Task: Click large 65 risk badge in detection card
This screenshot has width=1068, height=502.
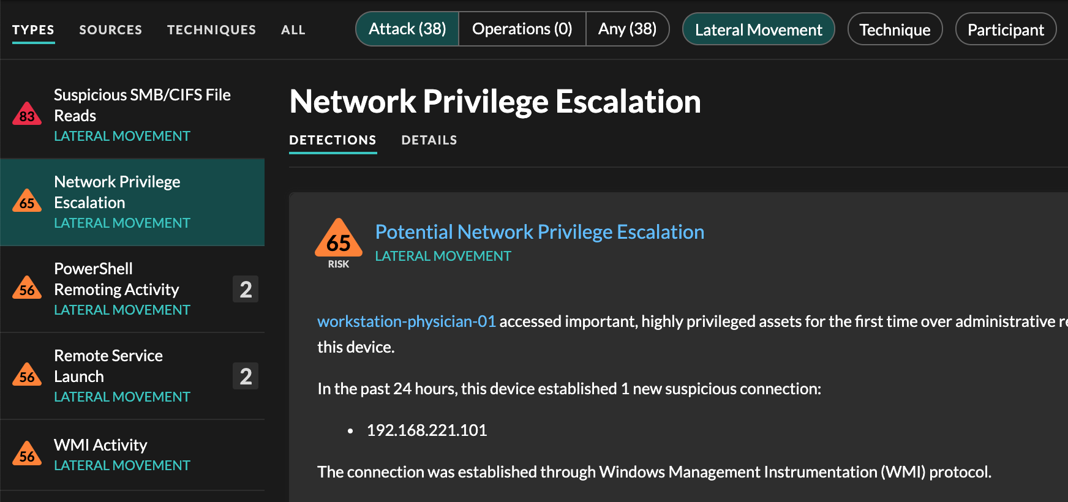Action: pyautogui.click(x=339, y=240)
